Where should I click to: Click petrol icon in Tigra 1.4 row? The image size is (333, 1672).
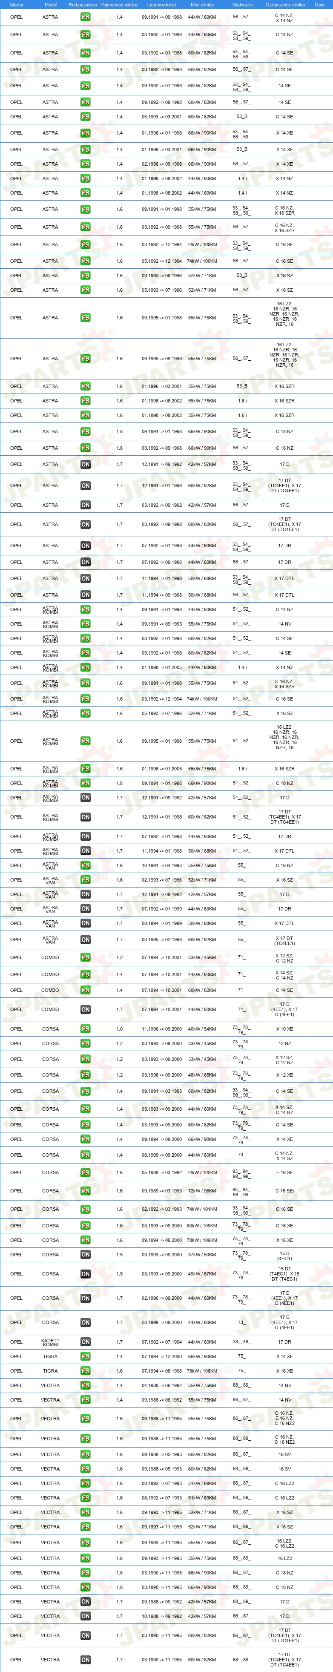85,1356
